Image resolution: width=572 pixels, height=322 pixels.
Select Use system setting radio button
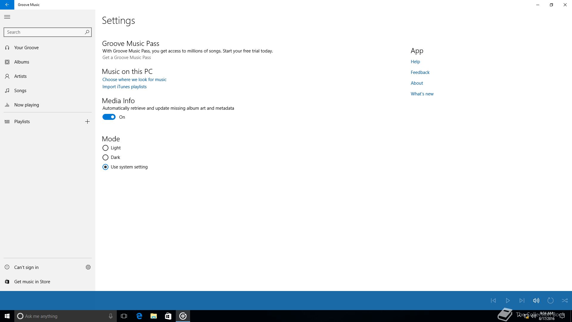pyautogui.click(x=105, y=167)
